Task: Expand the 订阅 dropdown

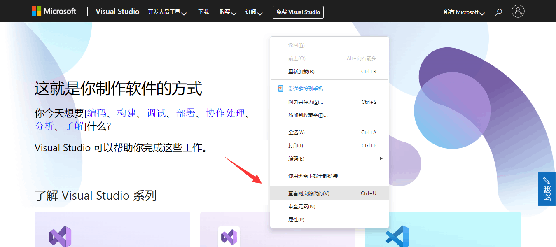Action: pos(254,12)
